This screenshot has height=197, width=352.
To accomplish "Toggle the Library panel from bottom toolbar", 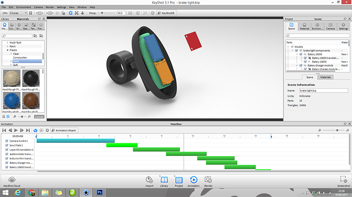I will [x=164, y=181].
